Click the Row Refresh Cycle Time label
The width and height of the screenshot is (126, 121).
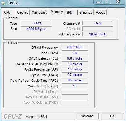pos(34,81)
